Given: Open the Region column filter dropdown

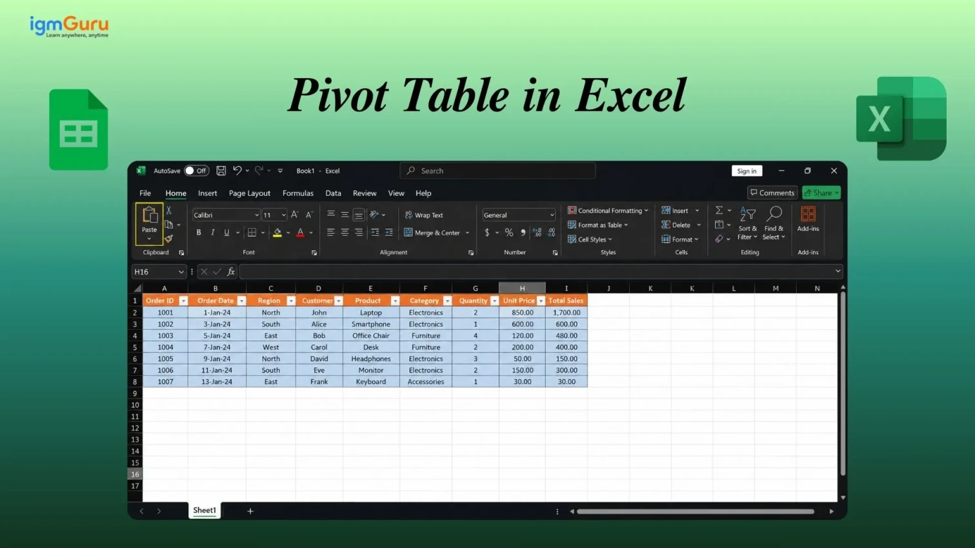Looking at the screenshot, I should click(x=291, y=301).
